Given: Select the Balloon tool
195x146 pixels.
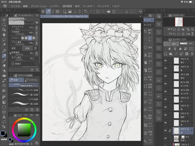Looking at the screenshot, I should (x=4, y=122).
